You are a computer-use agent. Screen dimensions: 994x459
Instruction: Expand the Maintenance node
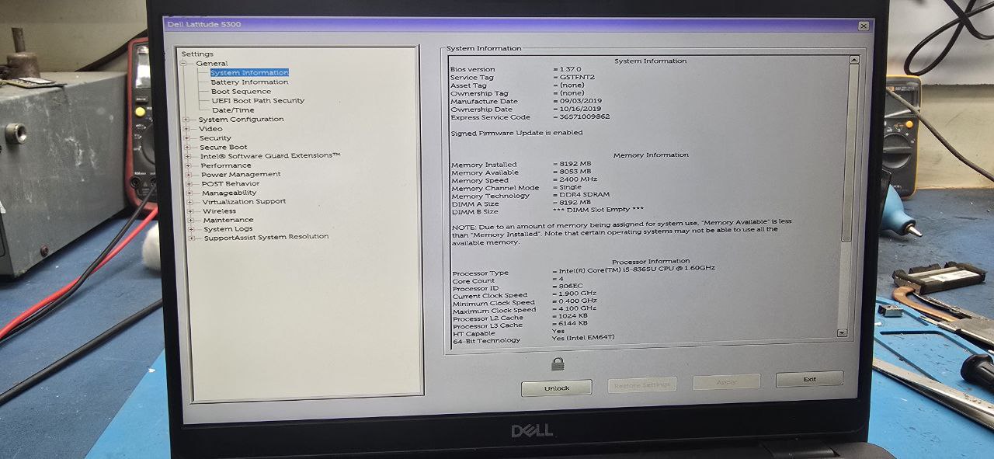190,220
